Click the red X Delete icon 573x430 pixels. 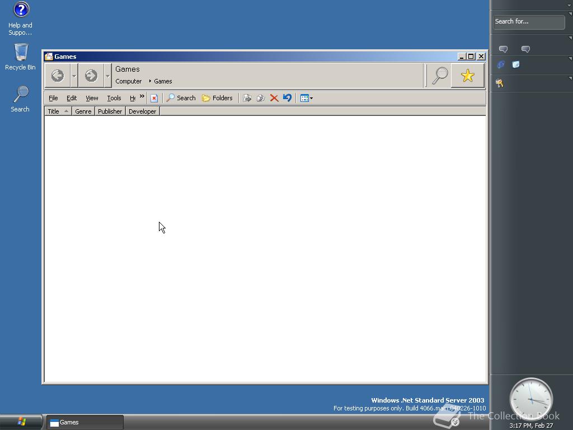(274, 98)
